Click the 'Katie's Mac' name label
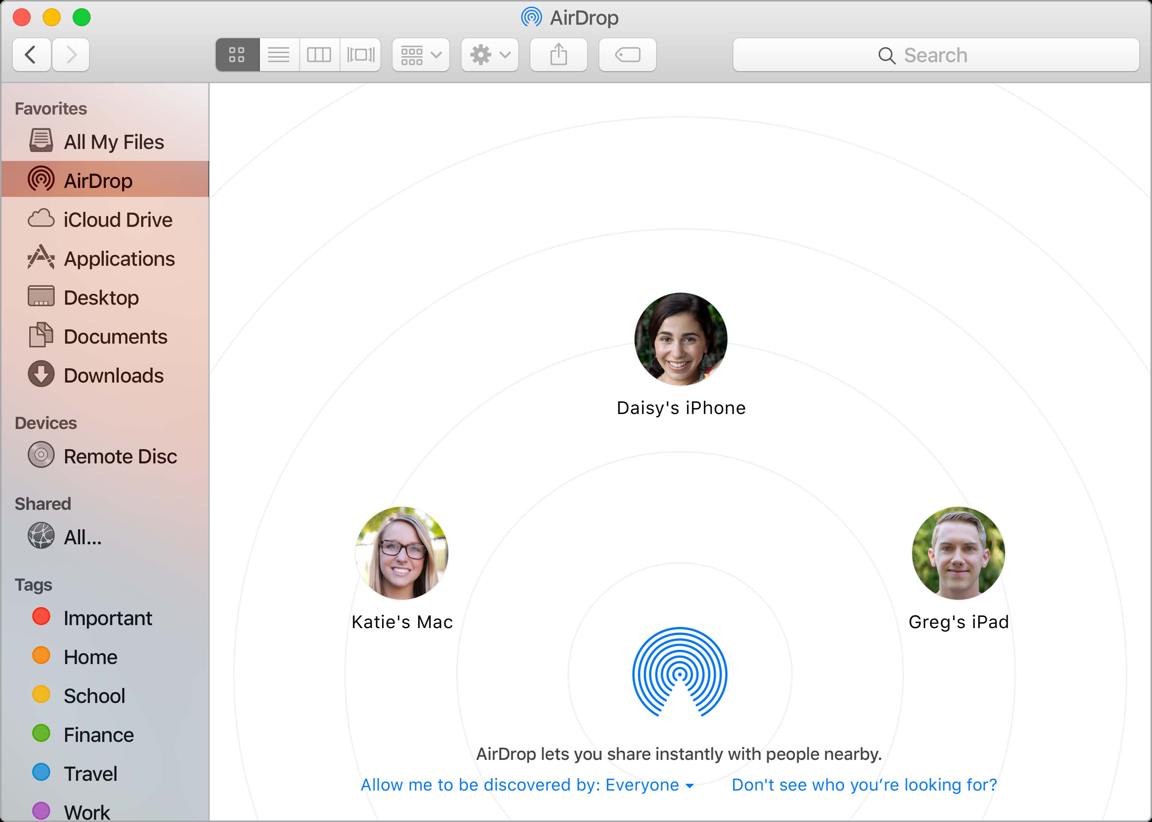Image resolution: width=1152 pixels, height=822 pixels. pyautogui.click(x=402, y=622)
